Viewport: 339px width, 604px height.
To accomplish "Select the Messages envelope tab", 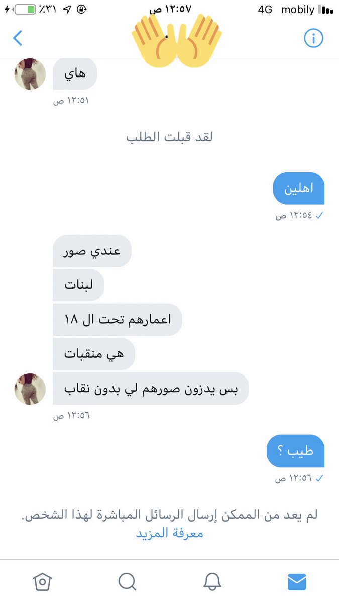I will tap(297, 582).
